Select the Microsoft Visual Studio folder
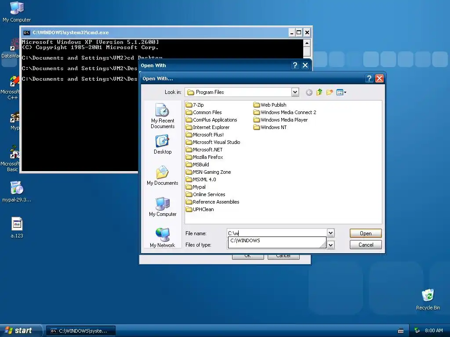The image size is (450, 337). tap(213, 142)
